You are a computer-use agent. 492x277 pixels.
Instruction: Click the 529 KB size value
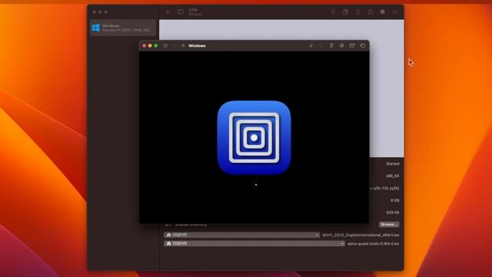click(x=393, y=212)
